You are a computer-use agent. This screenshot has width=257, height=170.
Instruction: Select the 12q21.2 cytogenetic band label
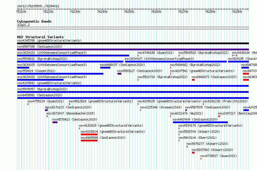(x=23, y=25)
